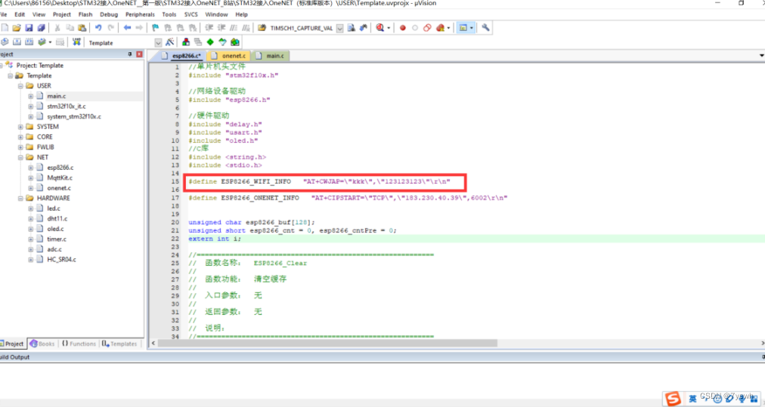Expand the FWLIB folder

20,147
